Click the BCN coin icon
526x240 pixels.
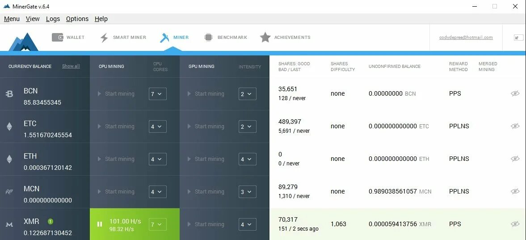point(9,94)
